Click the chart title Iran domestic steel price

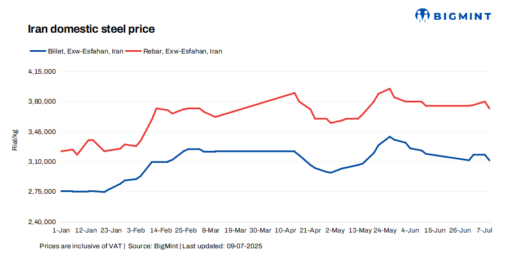click(91, 28)
